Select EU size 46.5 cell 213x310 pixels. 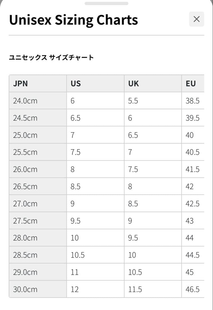(192, 289)
